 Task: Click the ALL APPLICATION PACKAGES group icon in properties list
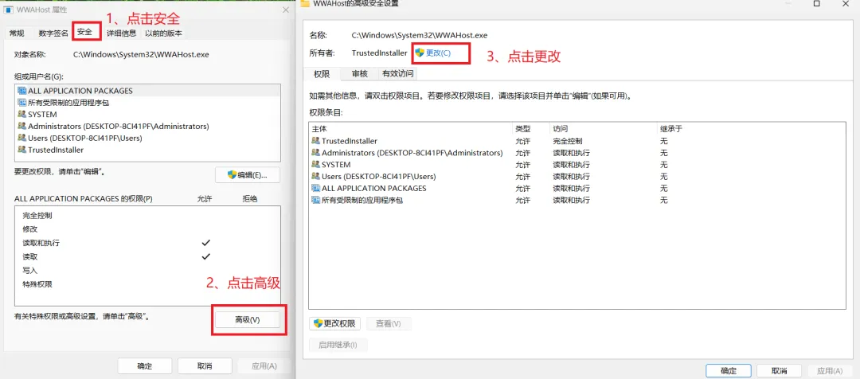coord(22,91)
